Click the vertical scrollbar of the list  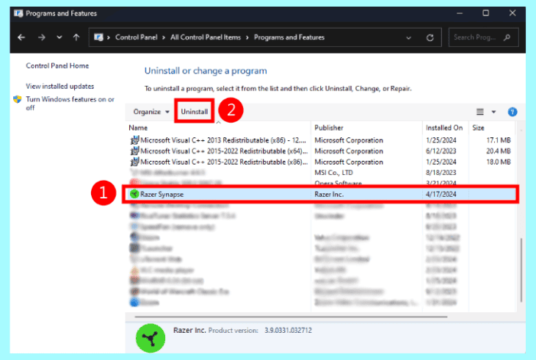point(521,270)
